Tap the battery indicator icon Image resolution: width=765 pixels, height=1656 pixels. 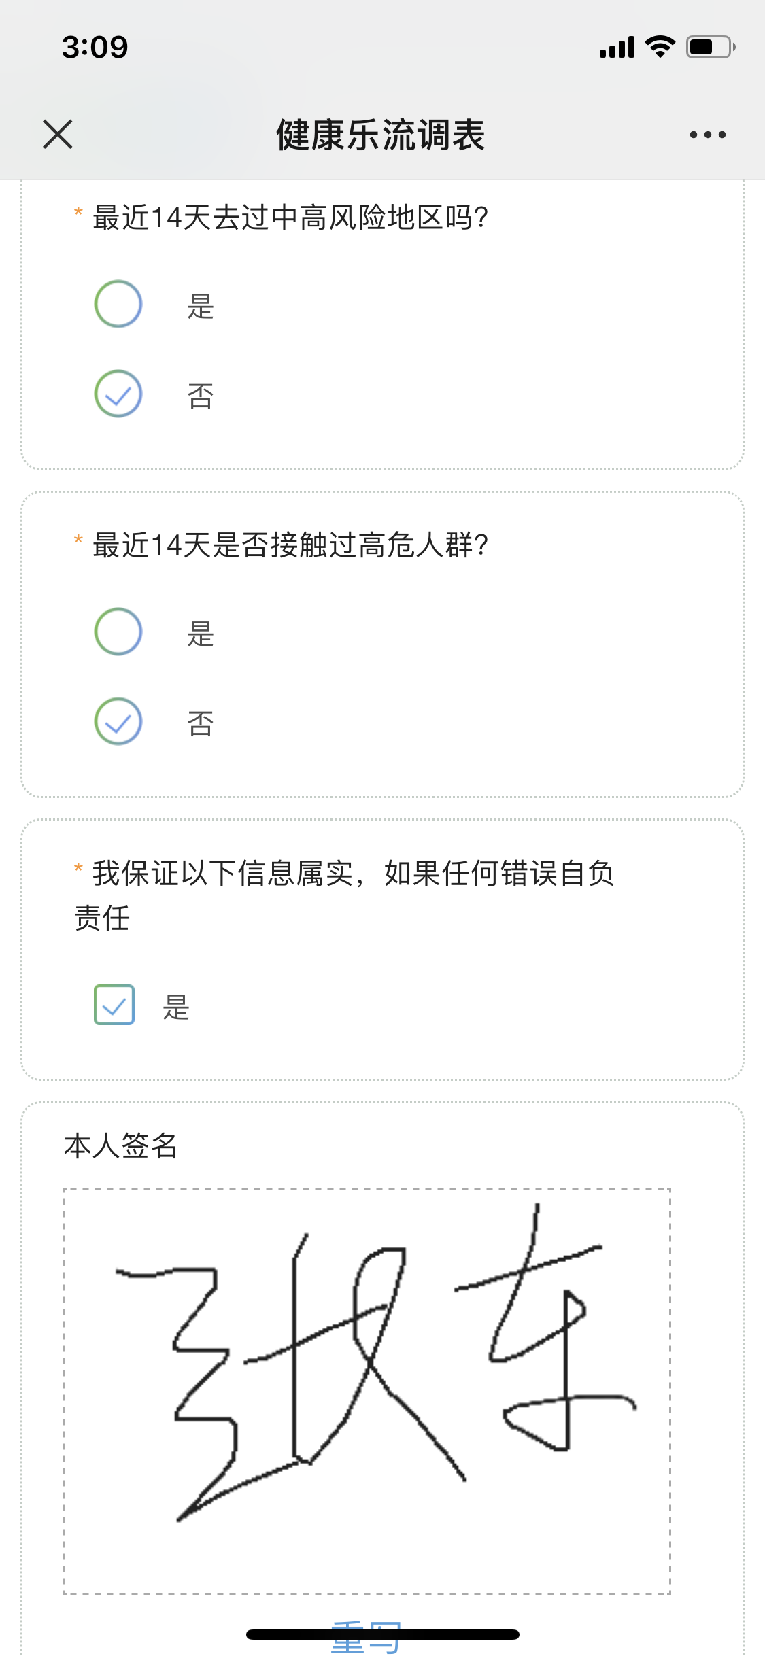[710, 47]
